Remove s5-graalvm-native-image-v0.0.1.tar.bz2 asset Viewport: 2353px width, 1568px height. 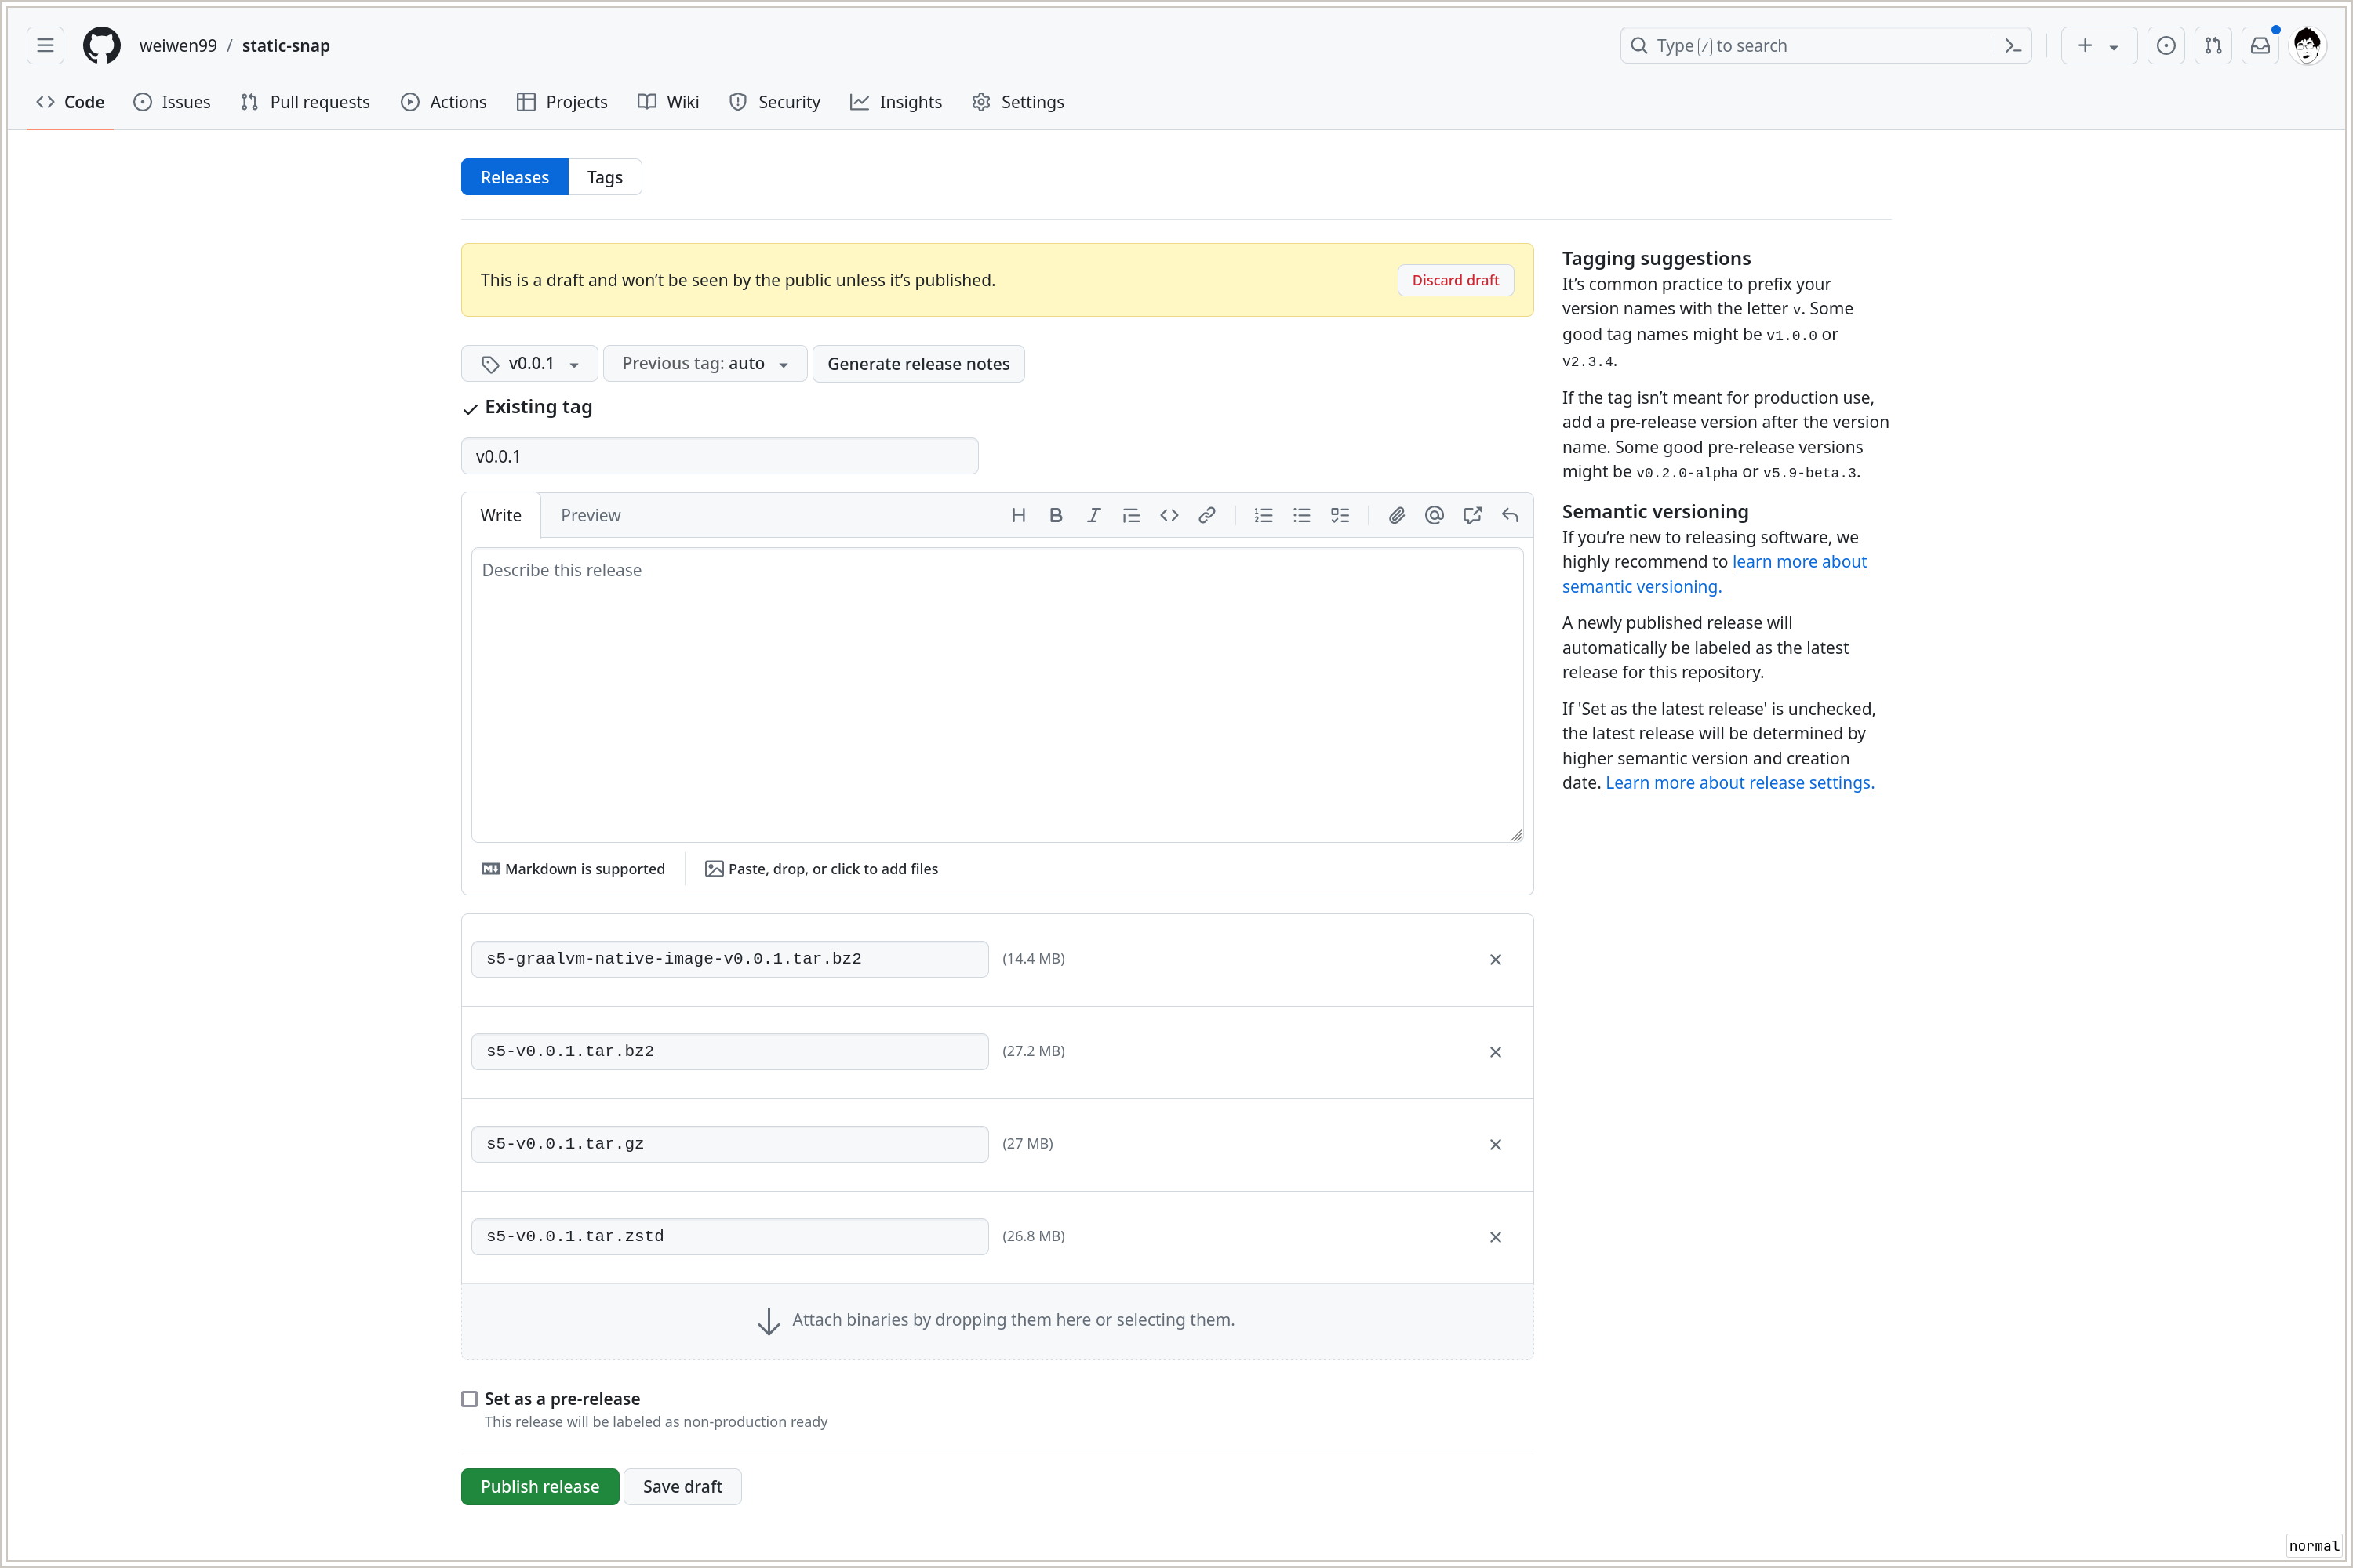[x=1496, y=959]
